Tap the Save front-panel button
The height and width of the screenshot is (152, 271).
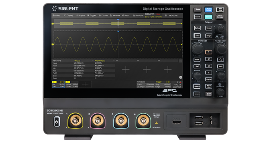click(198, 10)
